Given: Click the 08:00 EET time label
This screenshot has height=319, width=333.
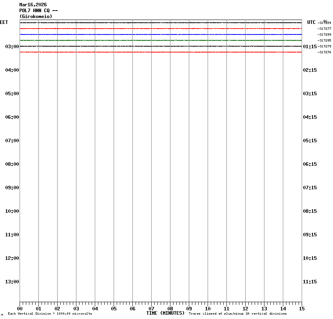Looking at the screenshot, I should [12, 164].
